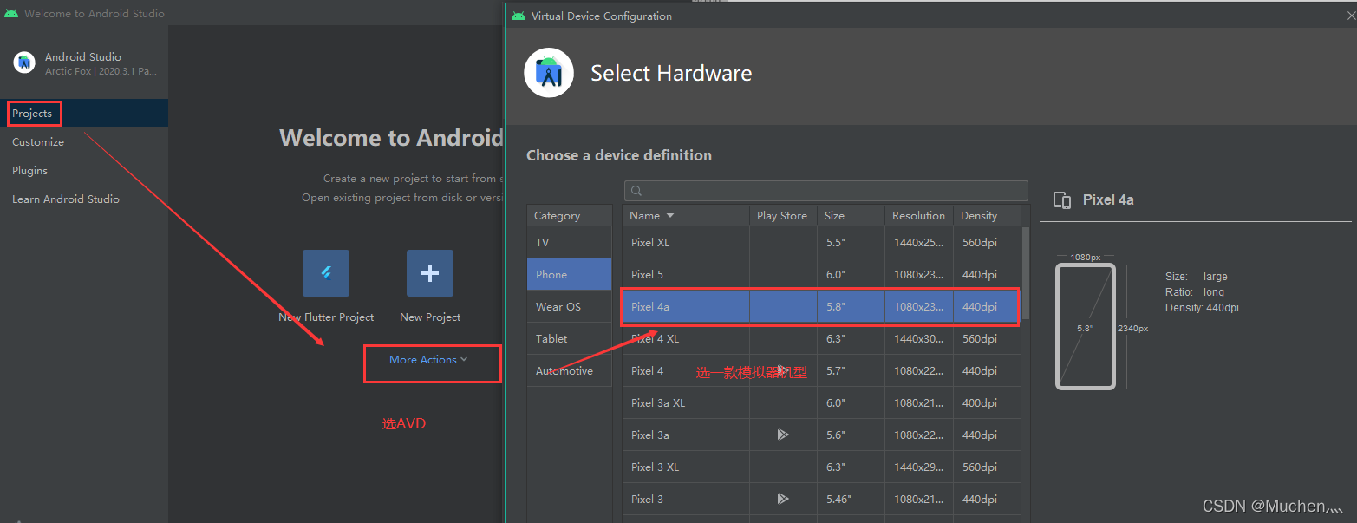Click the Pixel 4a device preview icon
Viewport: 1357px width, 523px height.
pyautogui.click(x=1062, y=200)
